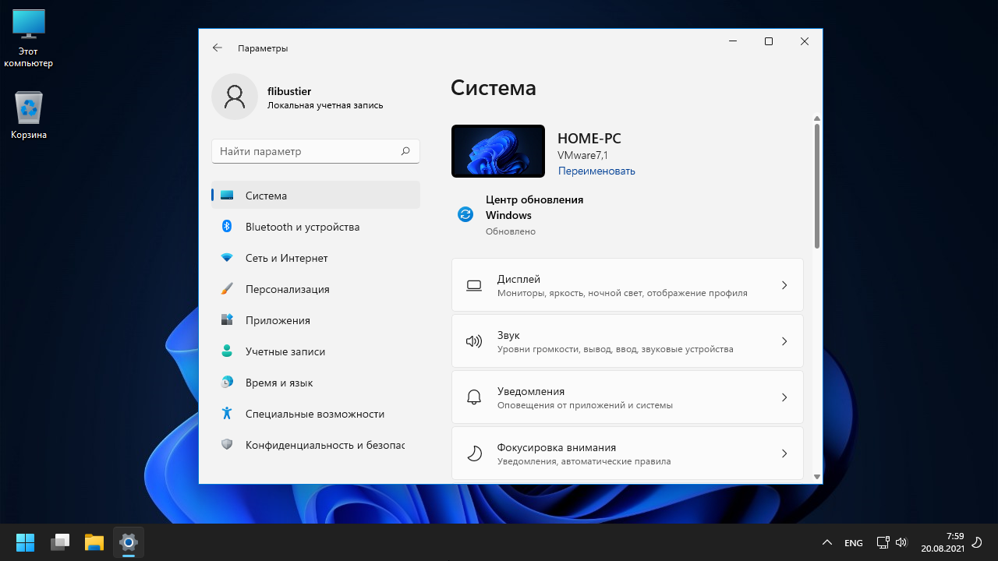This screenshot has height=561, width=998.
Task: Click the Task View taskbar icon
Action: 60,542
